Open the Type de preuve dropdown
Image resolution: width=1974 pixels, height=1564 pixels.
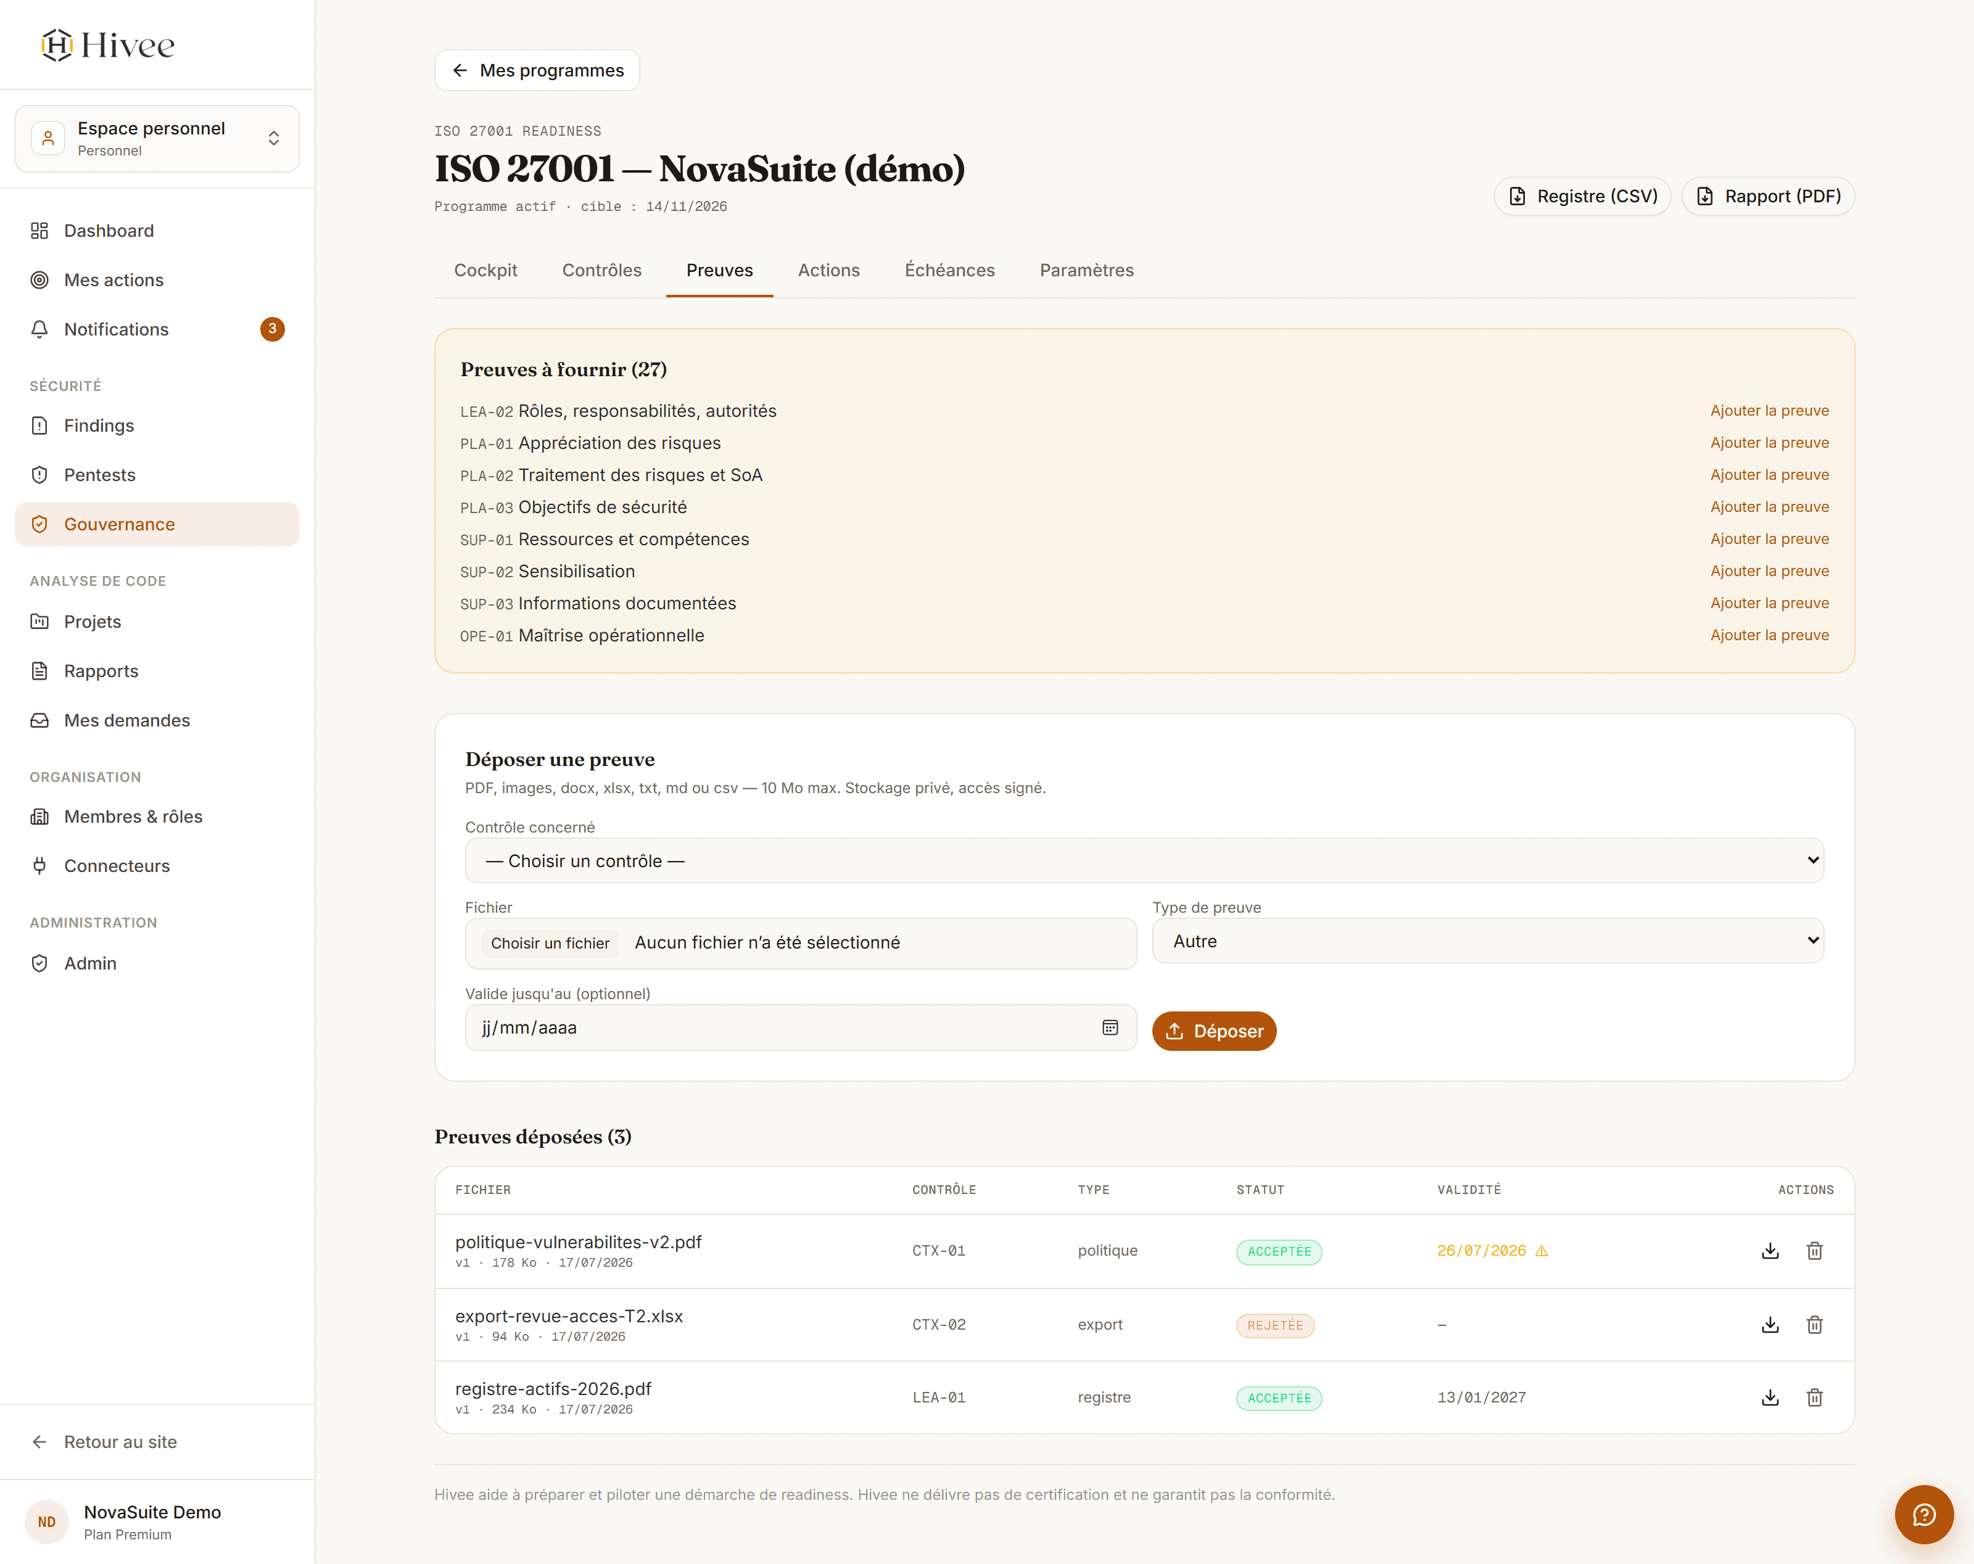(1488, 940)
